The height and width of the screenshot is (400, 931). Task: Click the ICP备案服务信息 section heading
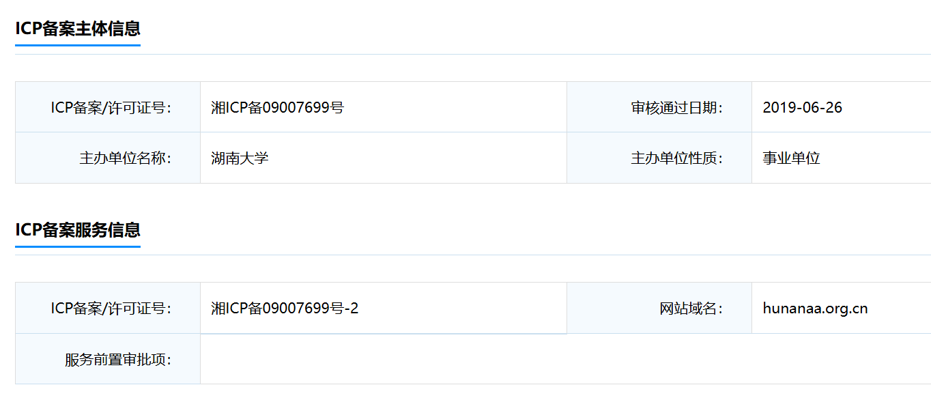(x=78, y=229)
